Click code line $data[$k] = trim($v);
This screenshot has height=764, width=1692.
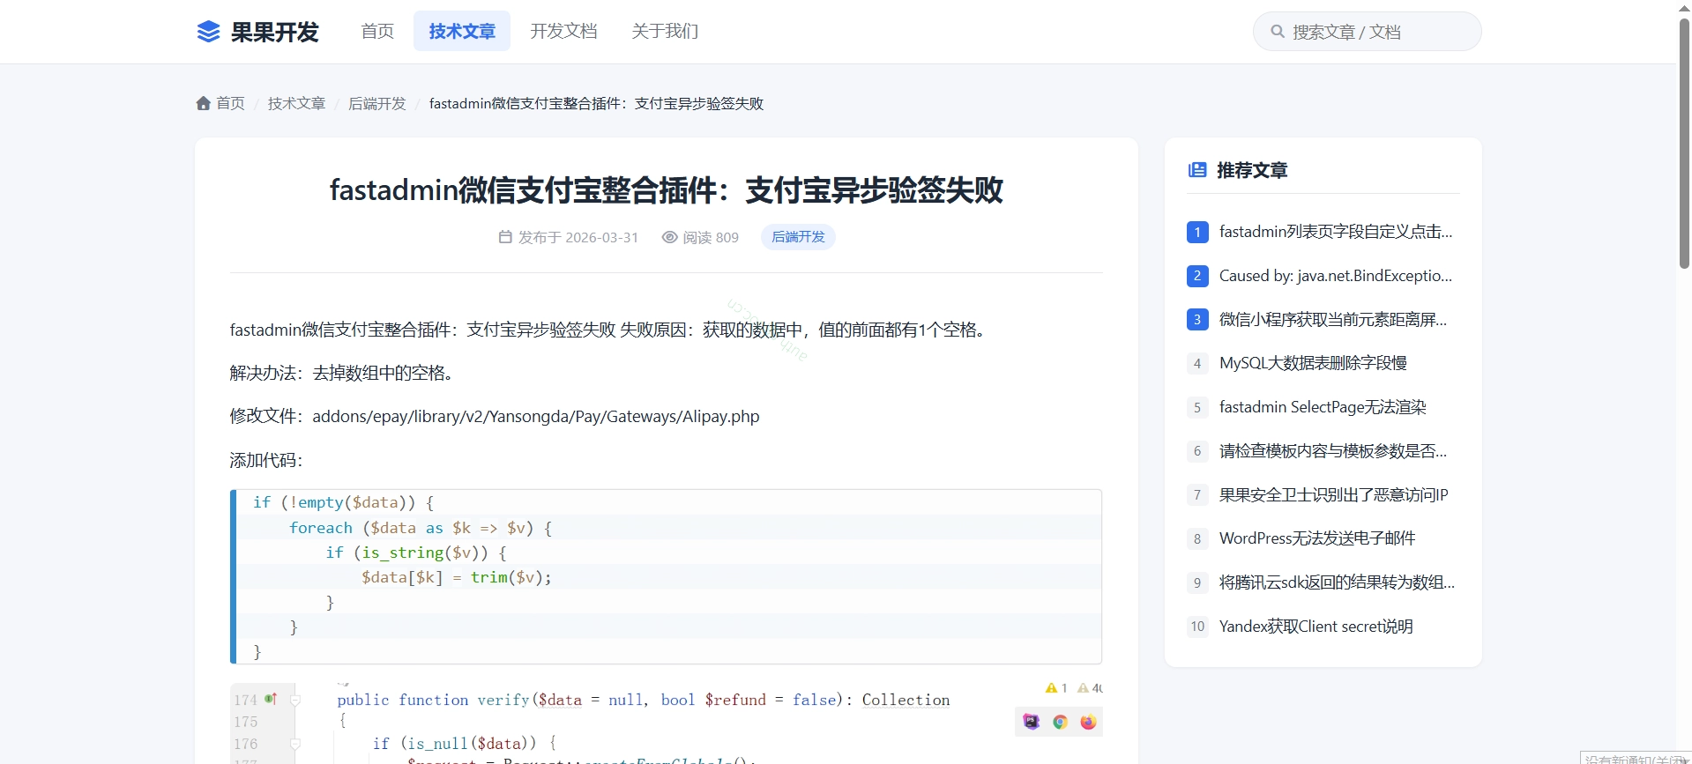(457, 577)
